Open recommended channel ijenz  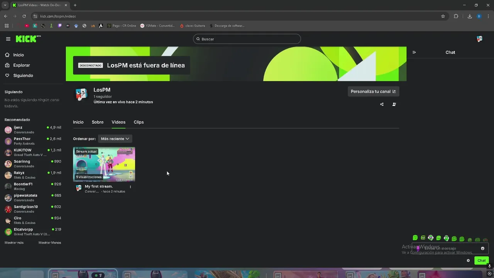pos(33,130)
